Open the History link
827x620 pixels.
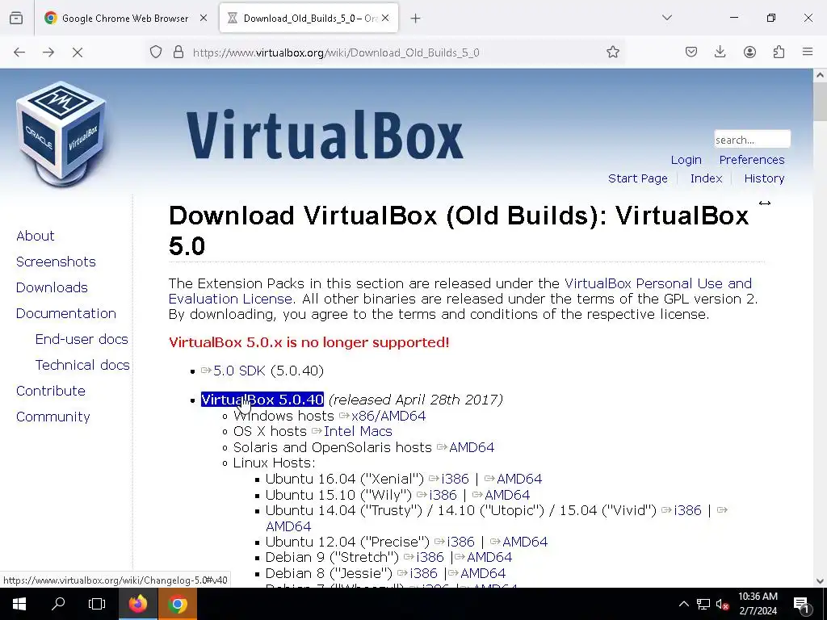(x=764, y=178)
